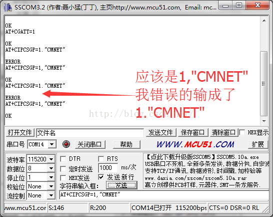This screenshot has width=273, height=217.
Task: Click the 1000 ms interval field
Action: (x=108, y=168)
